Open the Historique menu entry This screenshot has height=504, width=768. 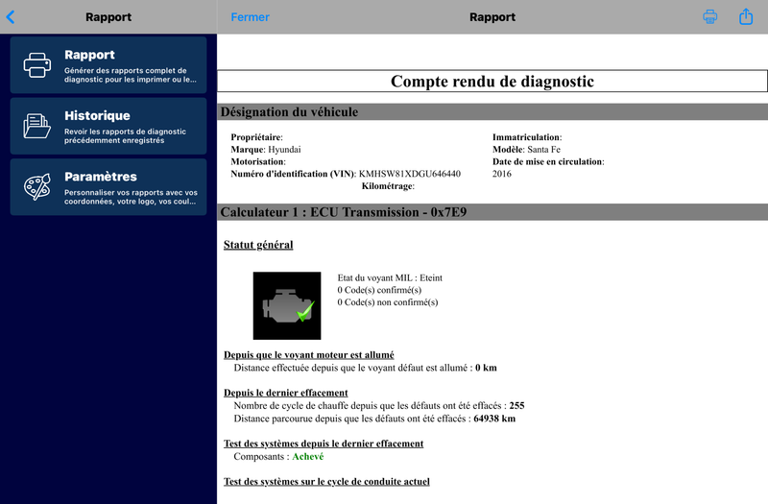click(108, 126)
